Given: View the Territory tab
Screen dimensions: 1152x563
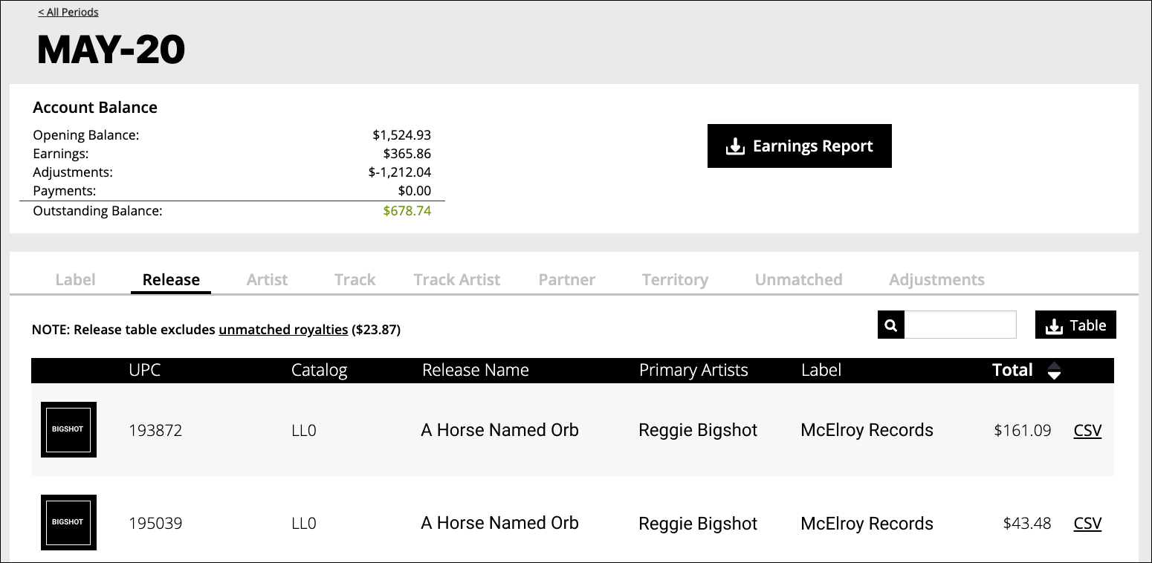Looking at the screenshot, I should (x=675, y=280).
